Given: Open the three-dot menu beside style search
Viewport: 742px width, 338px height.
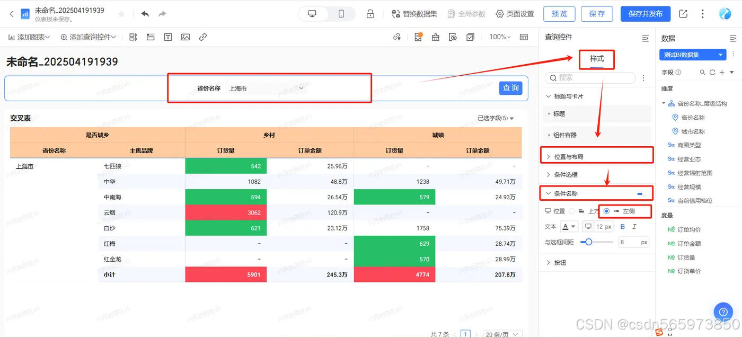Looking at the screenshot, I should pos(643,78).
